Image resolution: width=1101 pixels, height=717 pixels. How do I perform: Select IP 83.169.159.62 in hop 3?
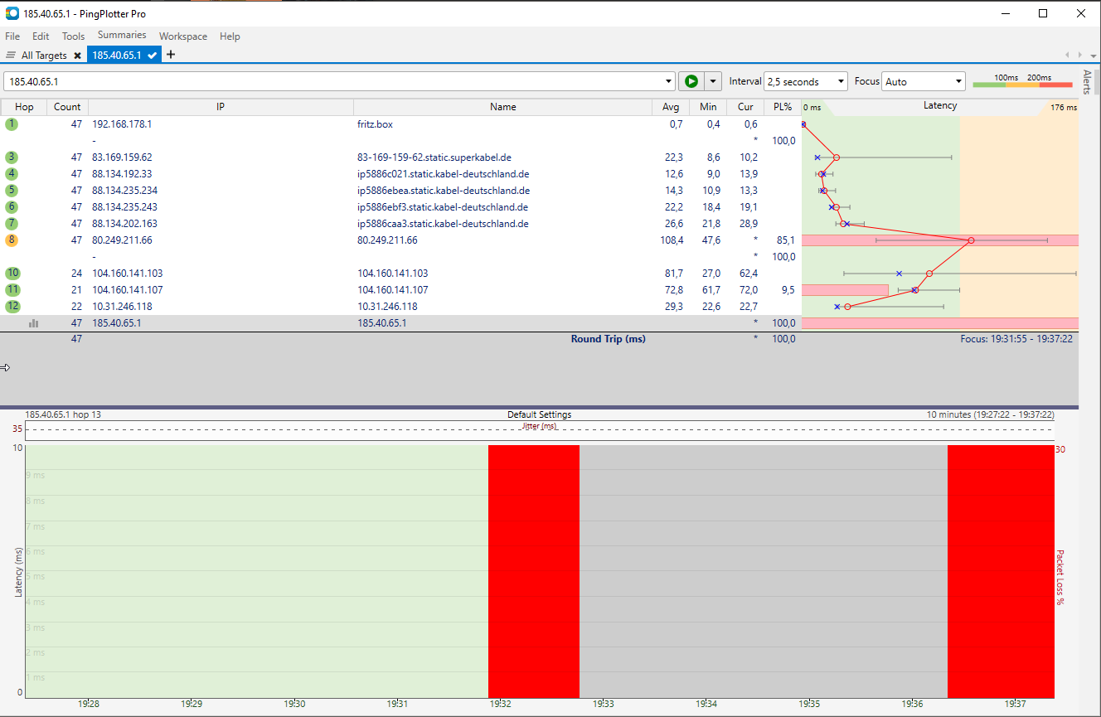point(122,157)
